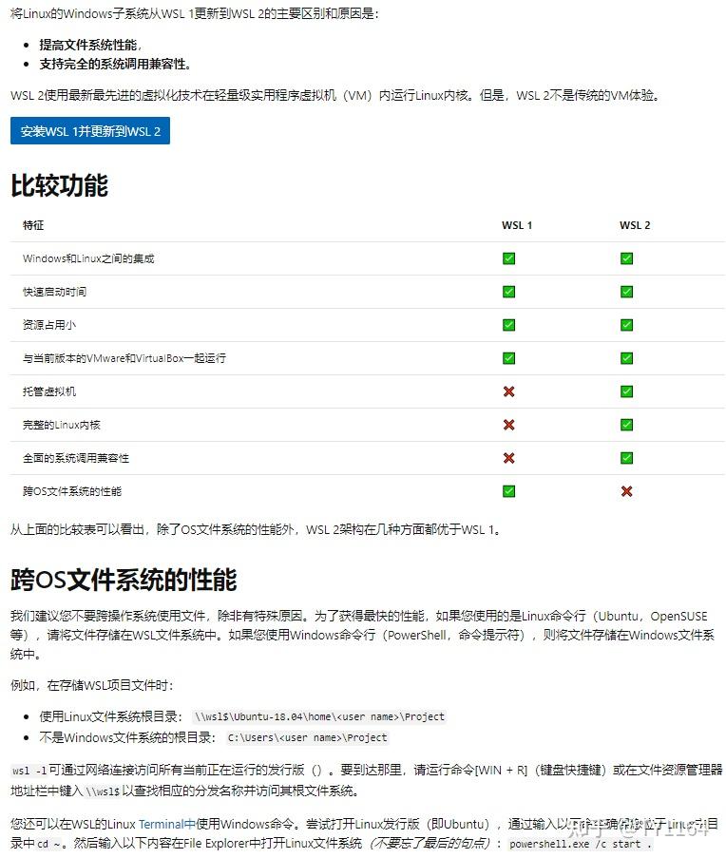Click WSL 1 red cross for 全面的系统调用兼容性
726x858 pixels.
pyautogui.click(x=508, y=458)
